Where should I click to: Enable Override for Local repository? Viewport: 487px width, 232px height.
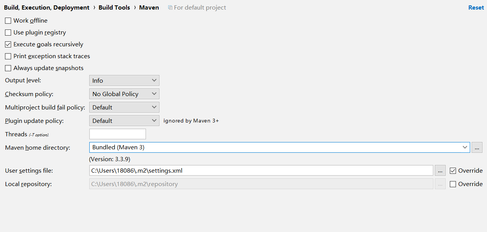pos(453,184)
